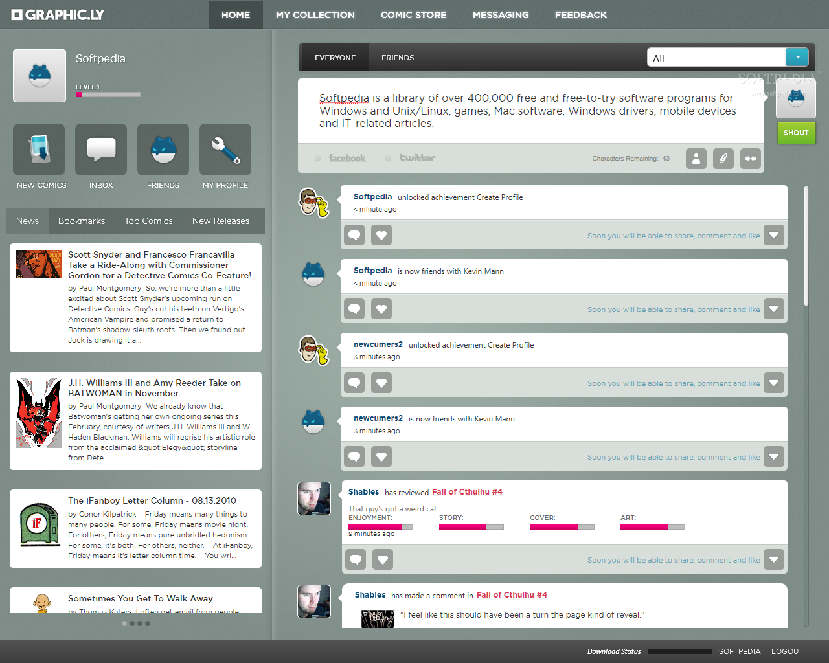Open the New Comics icon
The image size is (829, 663).
(39, 150)
